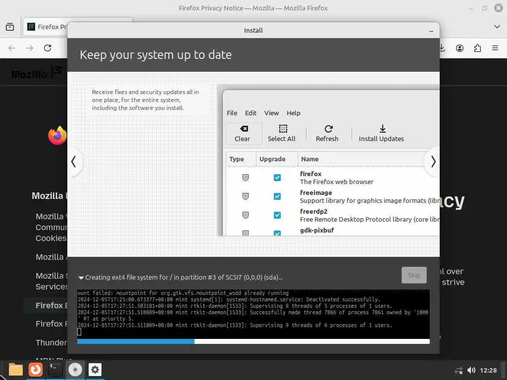Open the View menu in slideshow
Image resolution: width=507 pixels, height=380 pixels.
[271, 113]
